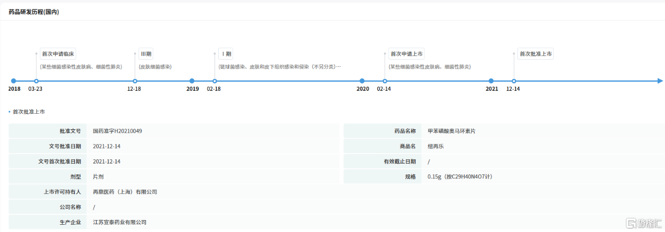
Task: Click the III期 event label
Action: [x=145, y=54]
